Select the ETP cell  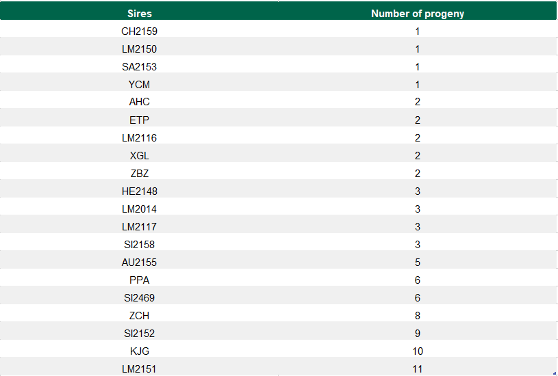coord(140,120)
